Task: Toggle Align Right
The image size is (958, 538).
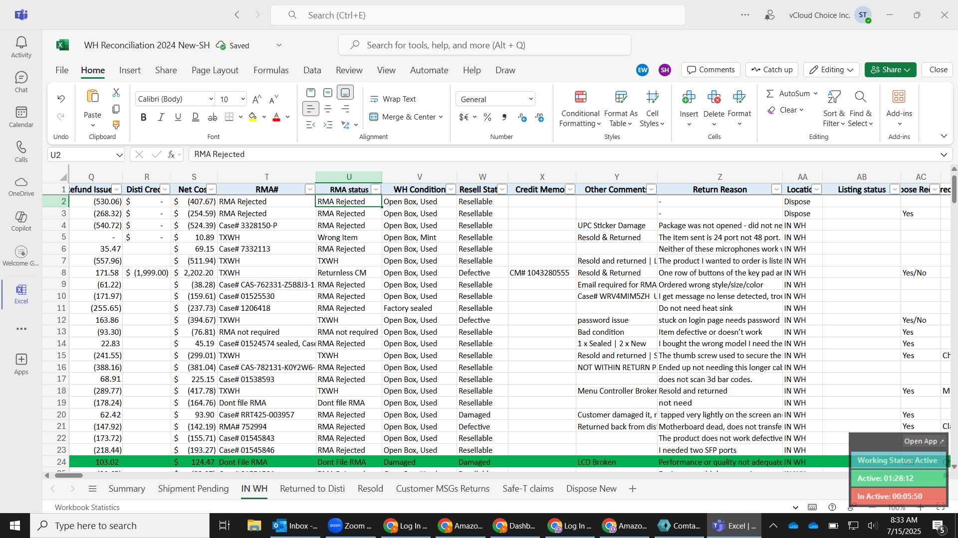Action: pos(345,109)
